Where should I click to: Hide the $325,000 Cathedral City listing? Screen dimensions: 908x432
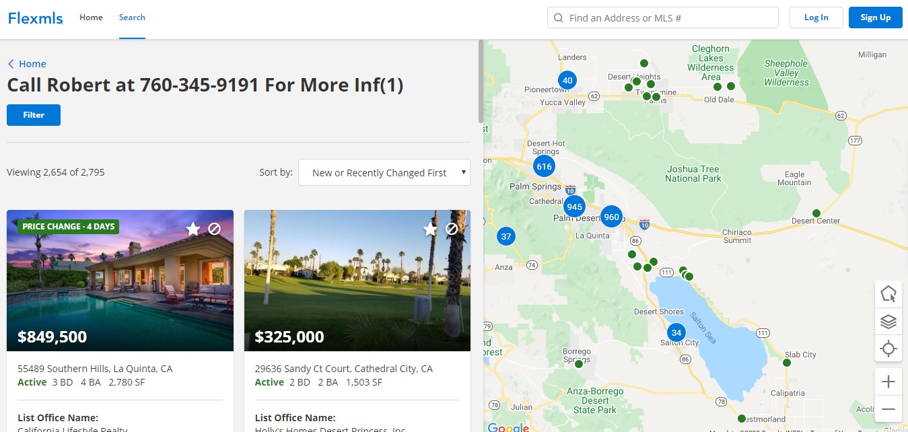(x=452, y=229)
